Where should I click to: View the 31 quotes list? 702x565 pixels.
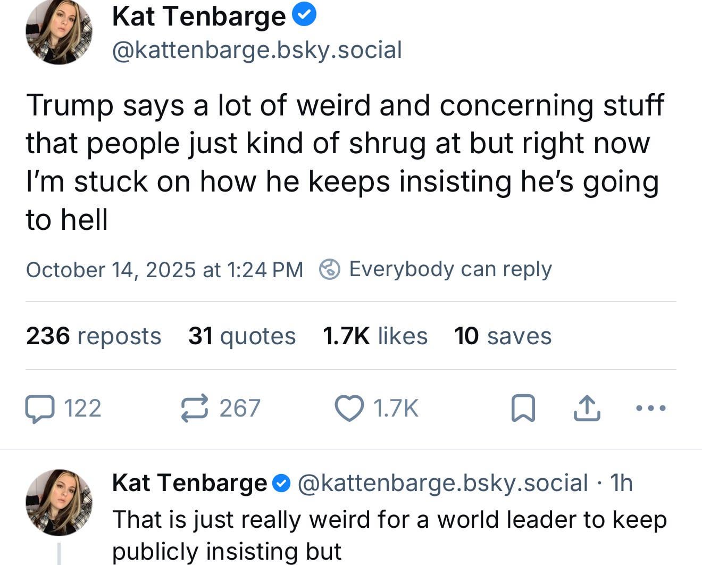242,336
